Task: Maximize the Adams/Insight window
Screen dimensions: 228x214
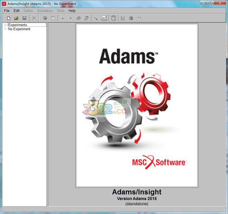Action: [211, 3]
